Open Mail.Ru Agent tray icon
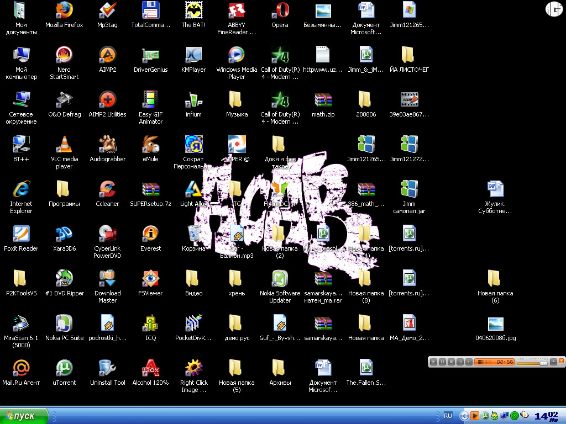 515,416
